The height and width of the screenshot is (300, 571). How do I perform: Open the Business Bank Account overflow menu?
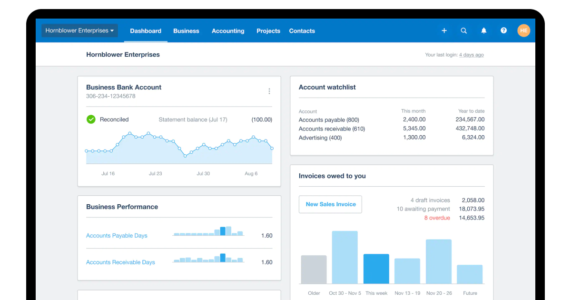click(x=269, y=91)
